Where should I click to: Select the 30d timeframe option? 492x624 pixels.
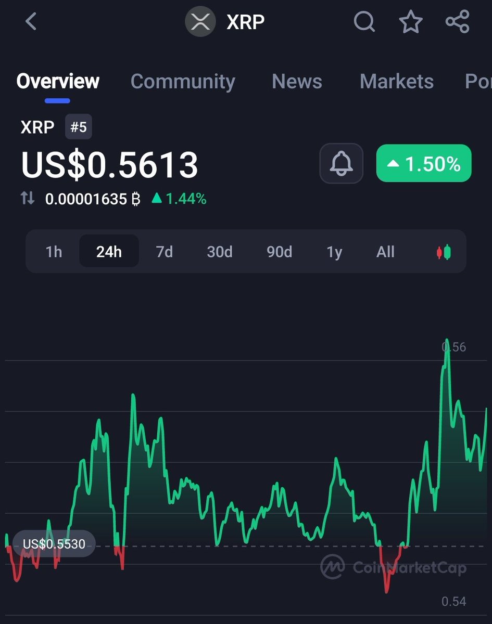(x=219, y=252)
